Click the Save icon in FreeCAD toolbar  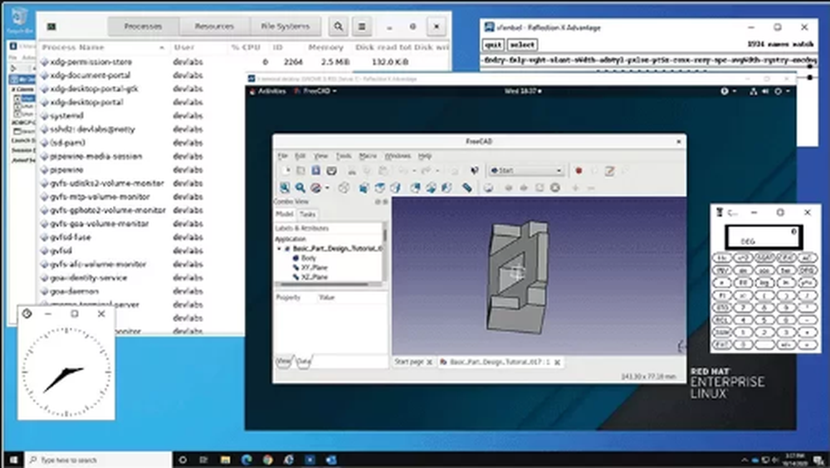pos(316,170)
